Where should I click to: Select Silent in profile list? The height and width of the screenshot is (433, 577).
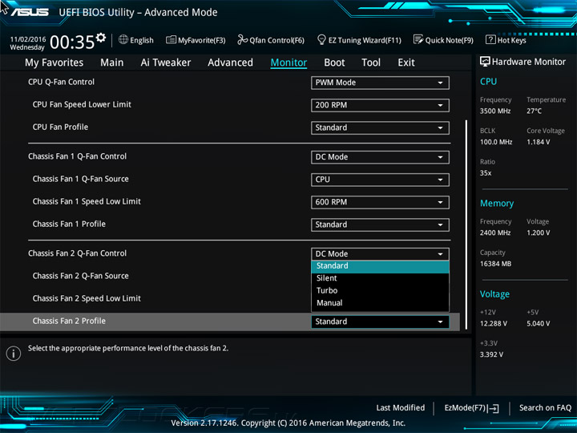(380, 278)
